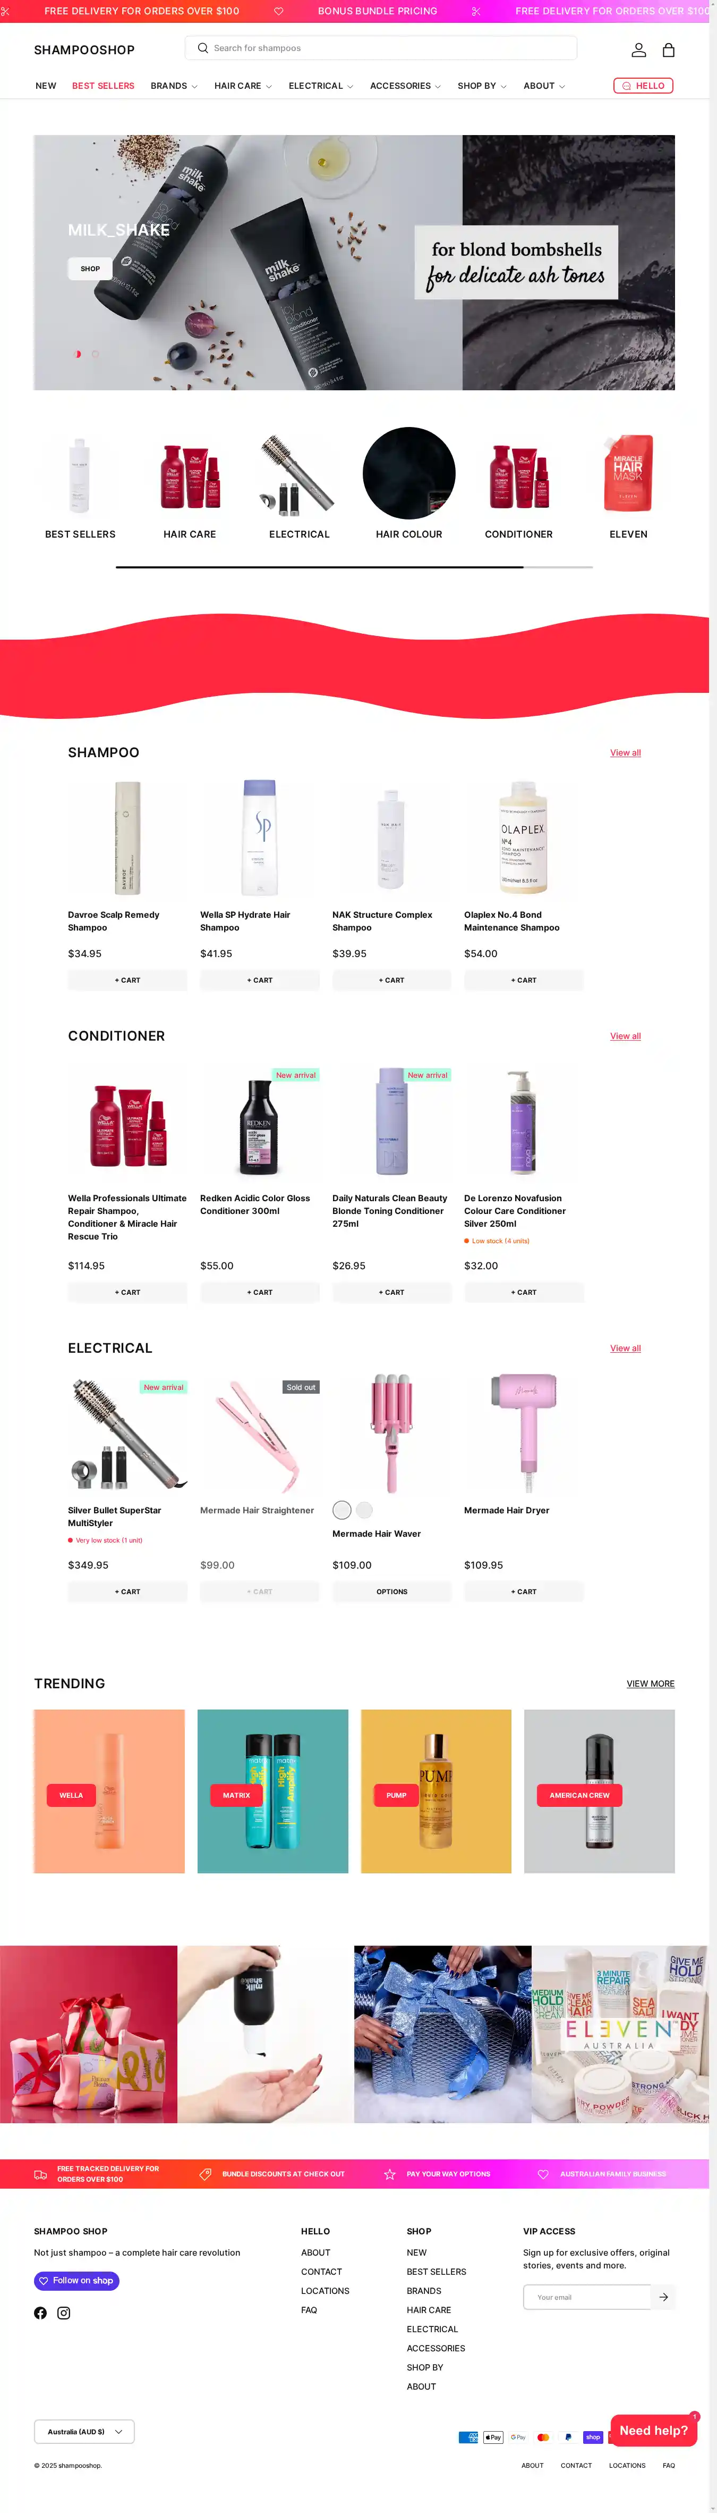Image resolution: width=717 pixels, height=2513 pixels.
Task: Focus the Your email input field
Action: tap(587, 2297)
